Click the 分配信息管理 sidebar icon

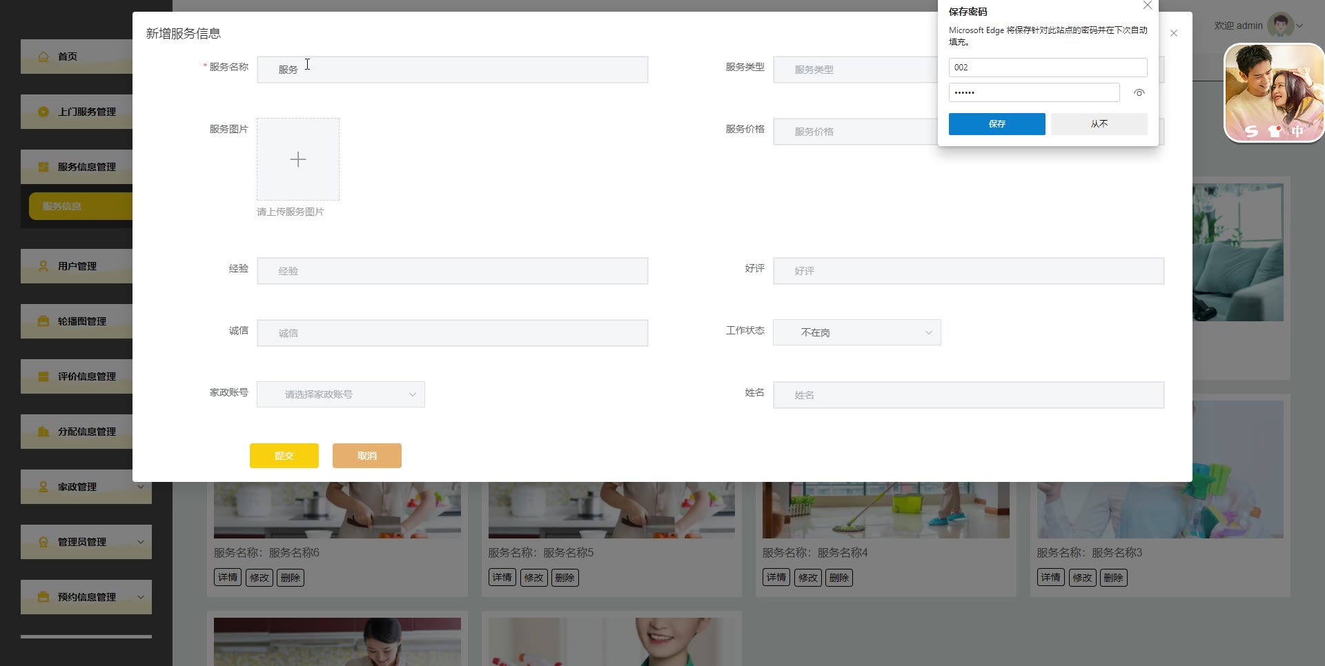[x=43, y=432]
